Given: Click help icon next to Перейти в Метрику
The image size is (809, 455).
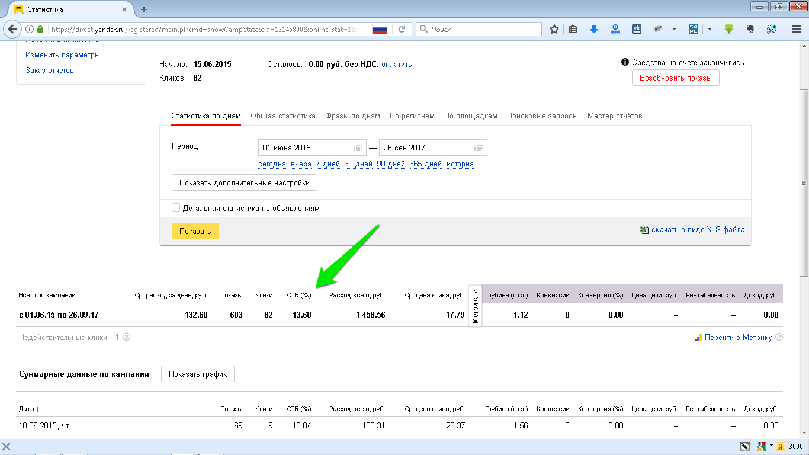Looking at the screenshot, I should pos(779,337).
